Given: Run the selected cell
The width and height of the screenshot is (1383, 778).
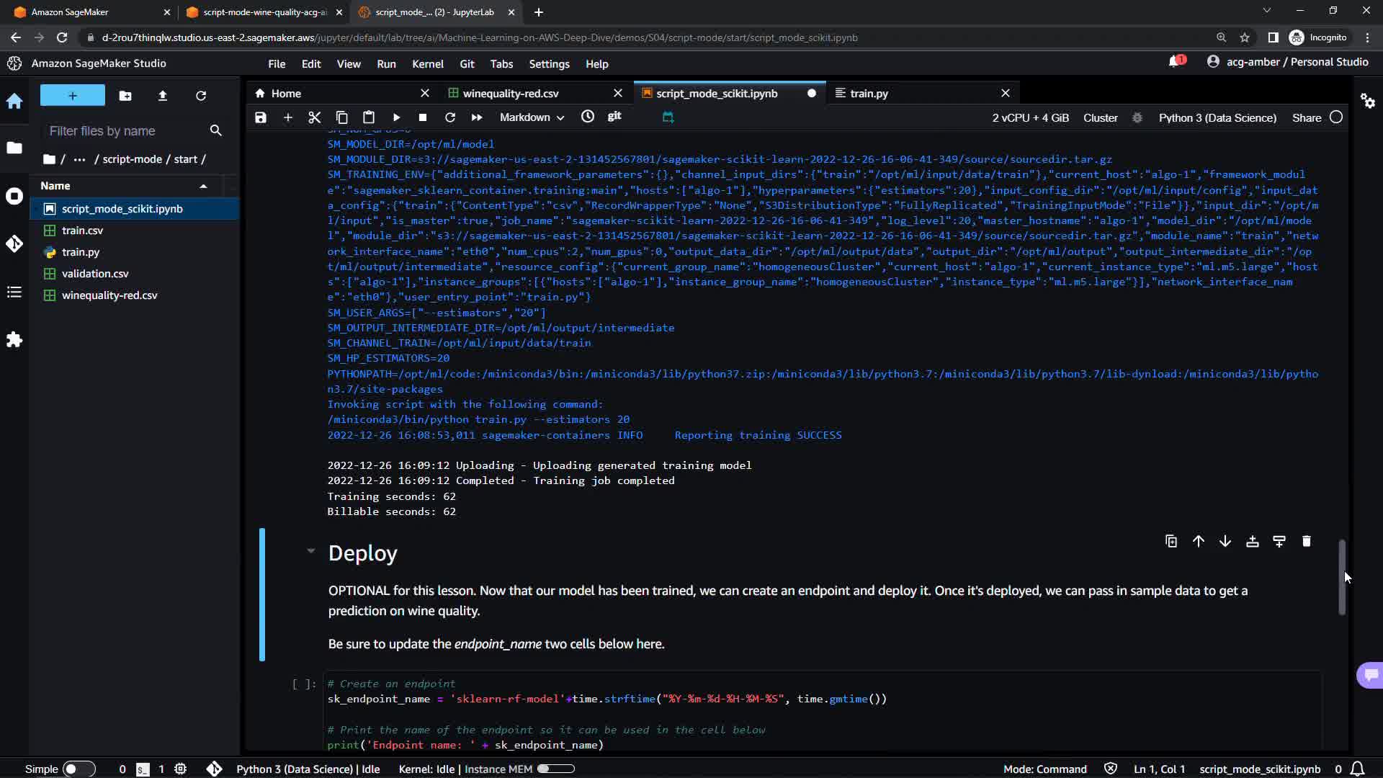Looking at the screenshot, I should 396,117.
